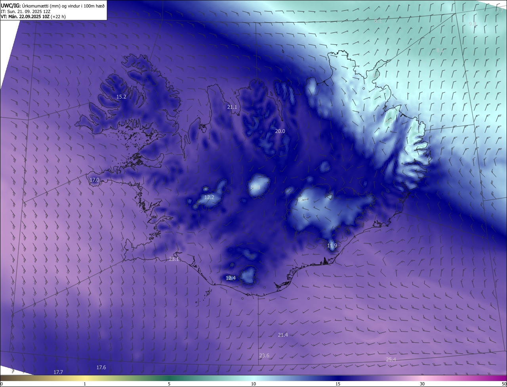Viewport: 507px width, 387px height.
Task: Click the faint 7.7 value at top right
Action: [x=500, y=11]
